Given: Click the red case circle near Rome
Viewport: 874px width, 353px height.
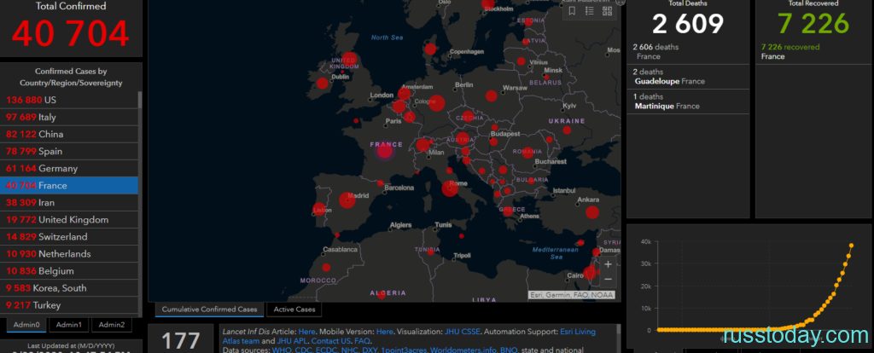Looking at the screenshot, I should pyautogui.click(x=450, y=188).
